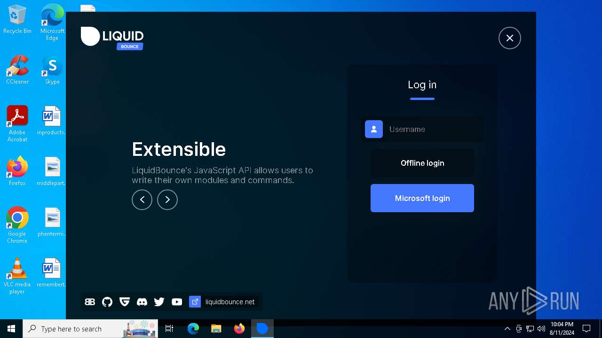Launch Microsoft Edge from the taskbar
This screenshot has height=338, width=602.
pyautogui.click(x=193, y=329)
